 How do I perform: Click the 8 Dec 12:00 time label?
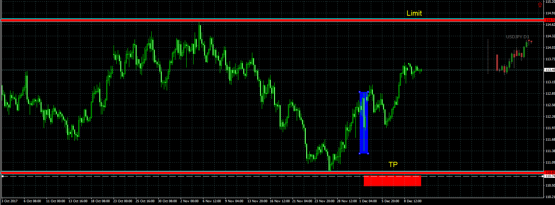[x=413, y=201]
